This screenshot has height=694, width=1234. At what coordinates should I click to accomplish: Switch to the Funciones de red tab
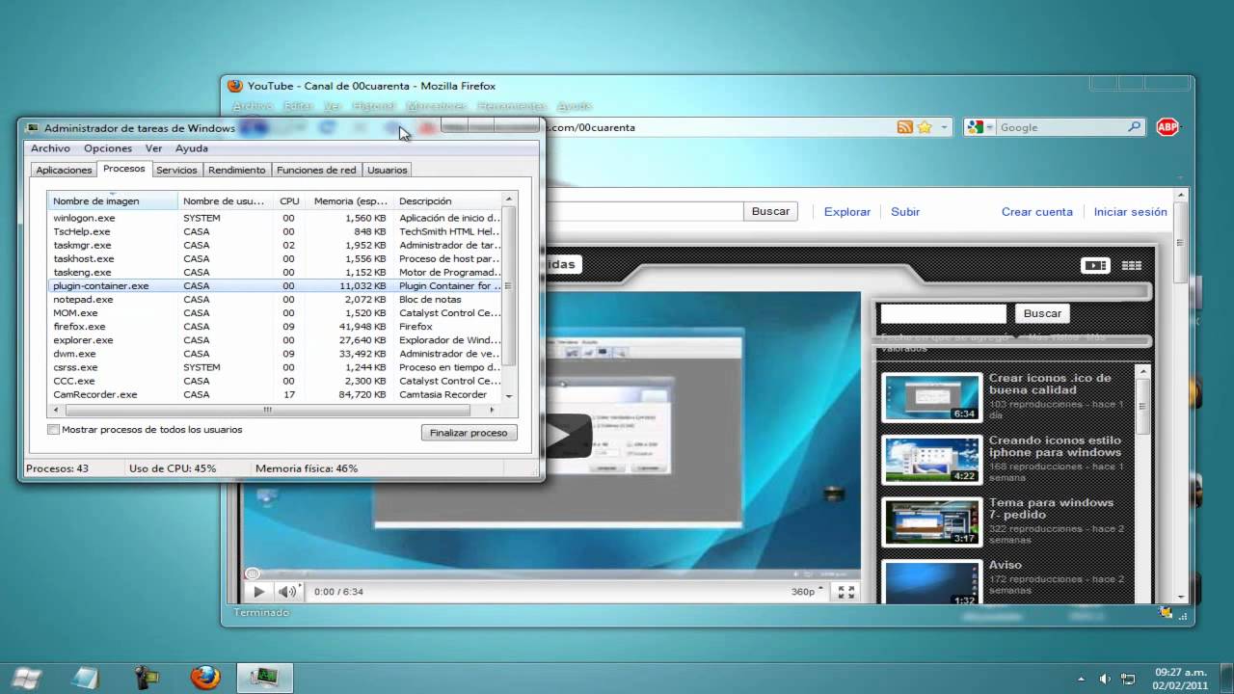(316, 170)
